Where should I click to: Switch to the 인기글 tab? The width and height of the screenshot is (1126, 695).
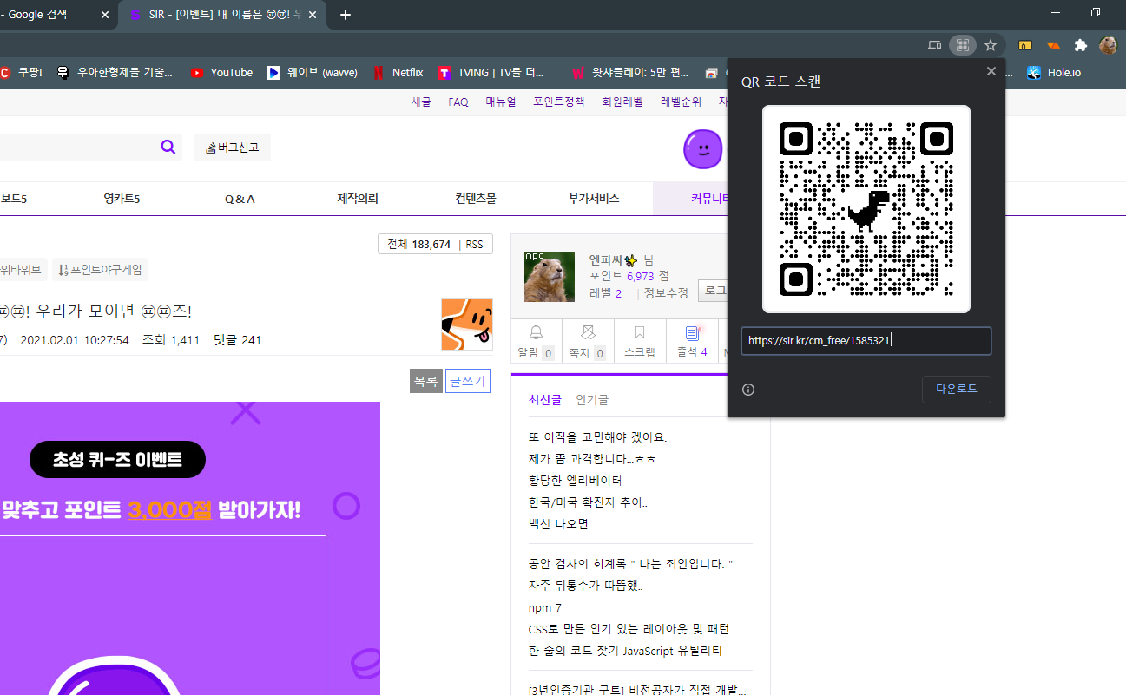(592, 399)
